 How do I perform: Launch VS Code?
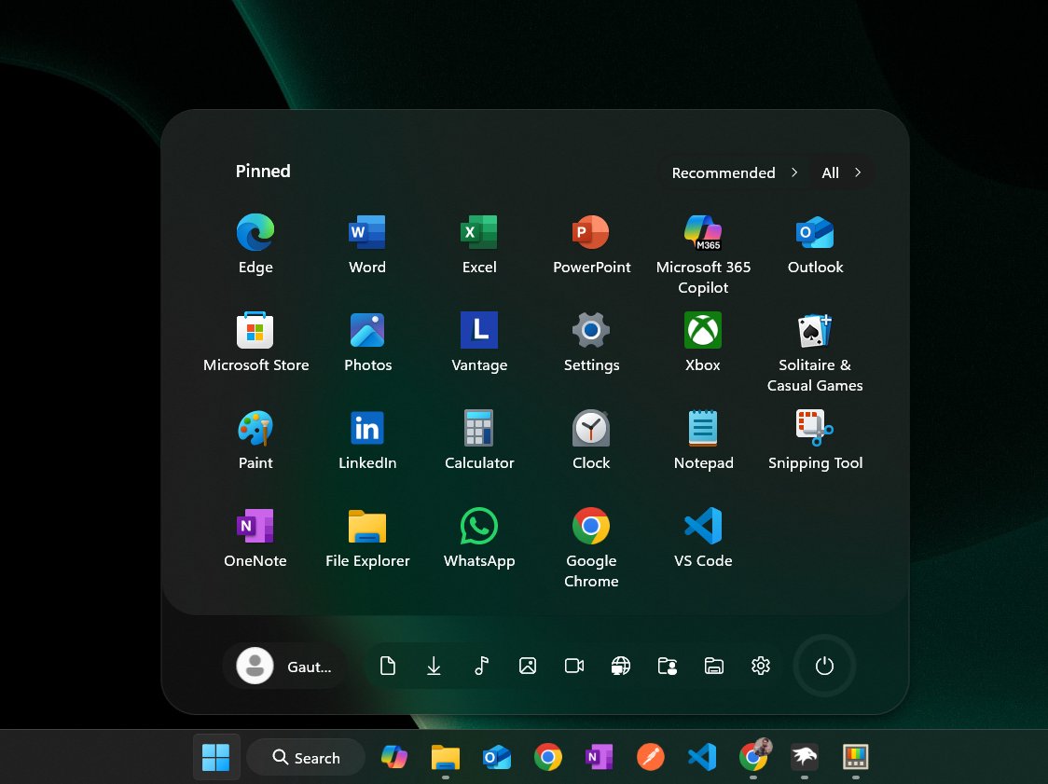point(702,538)
